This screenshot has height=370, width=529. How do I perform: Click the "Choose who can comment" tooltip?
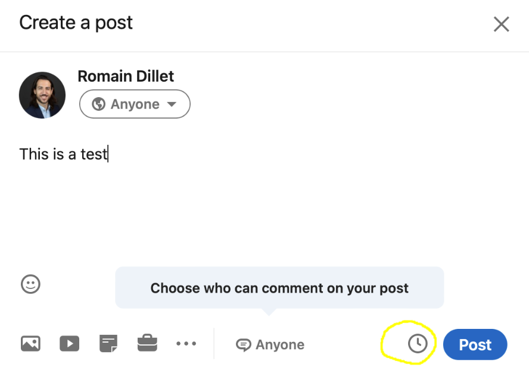(279, 288)
